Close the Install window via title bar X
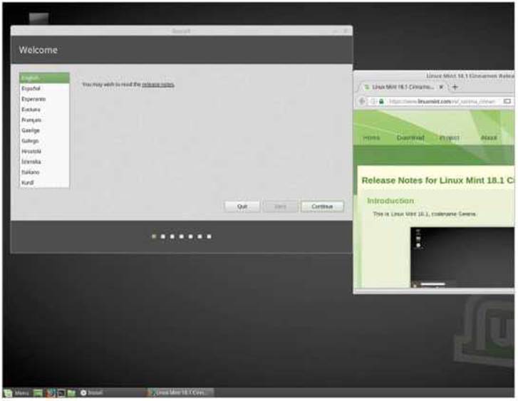518x401 pixels. tap(346, 31)
